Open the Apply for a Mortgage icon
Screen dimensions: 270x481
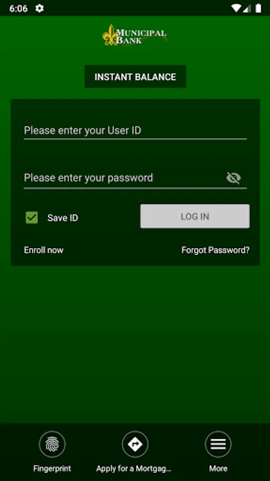click(x=135, y=444)
